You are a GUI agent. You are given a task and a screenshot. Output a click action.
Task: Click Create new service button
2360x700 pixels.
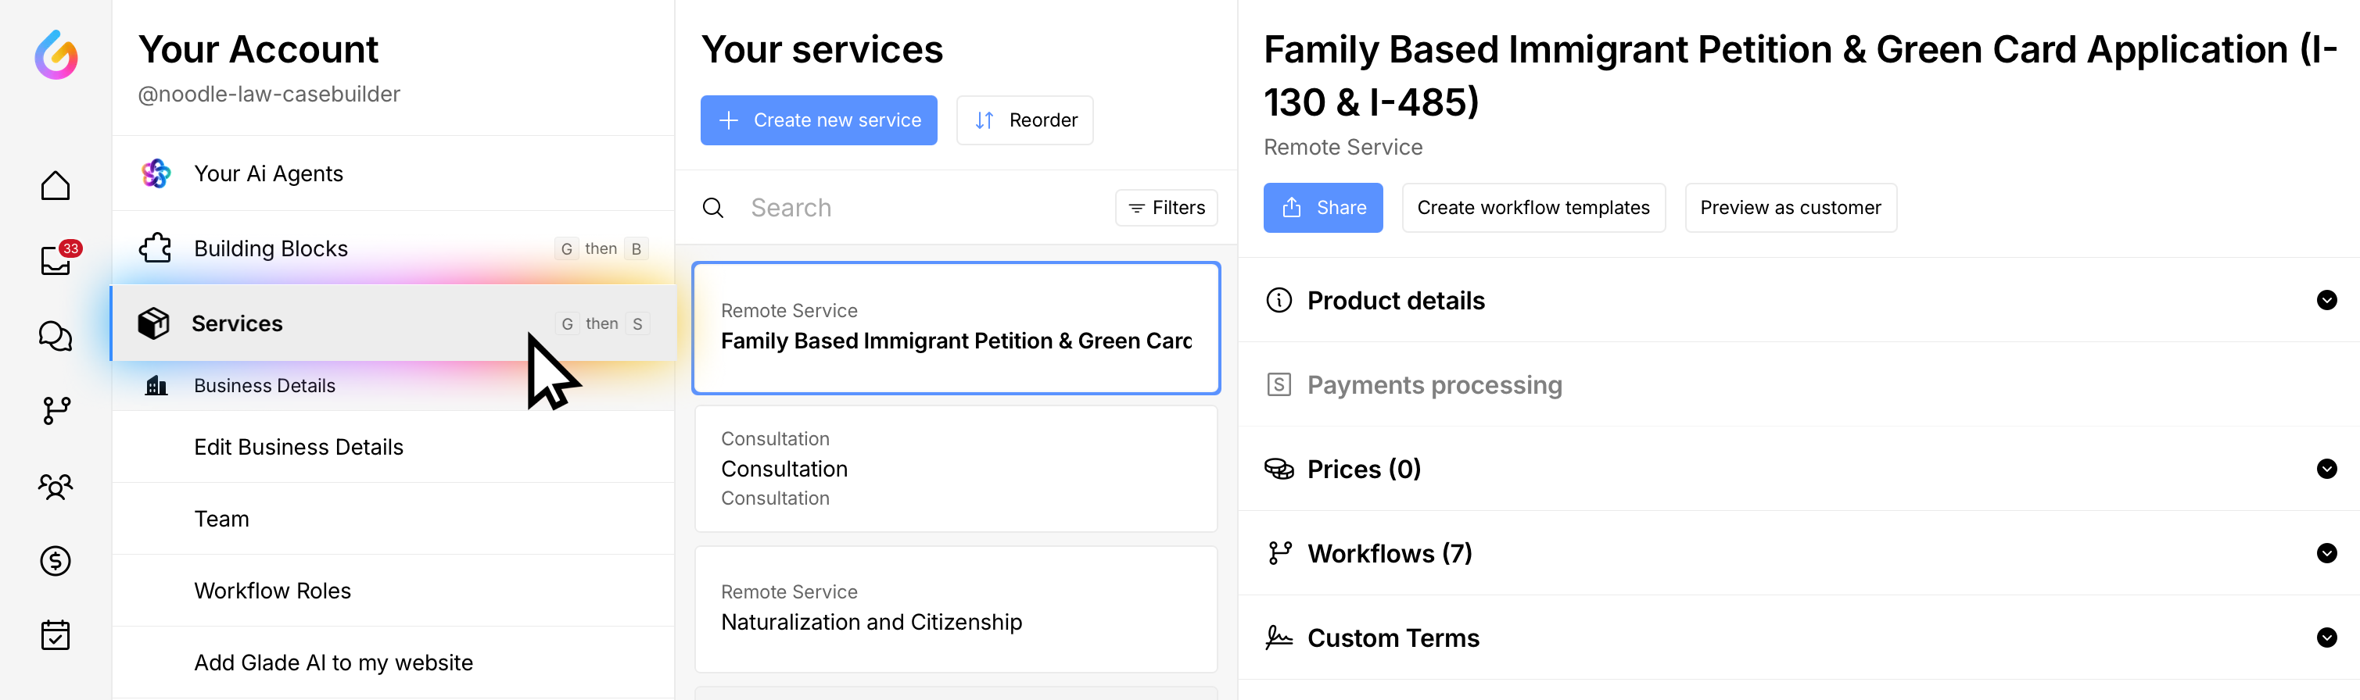click(818, 120)
